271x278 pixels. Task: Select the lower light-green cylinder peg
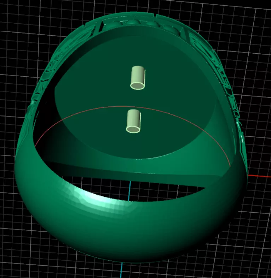point(133,121)
